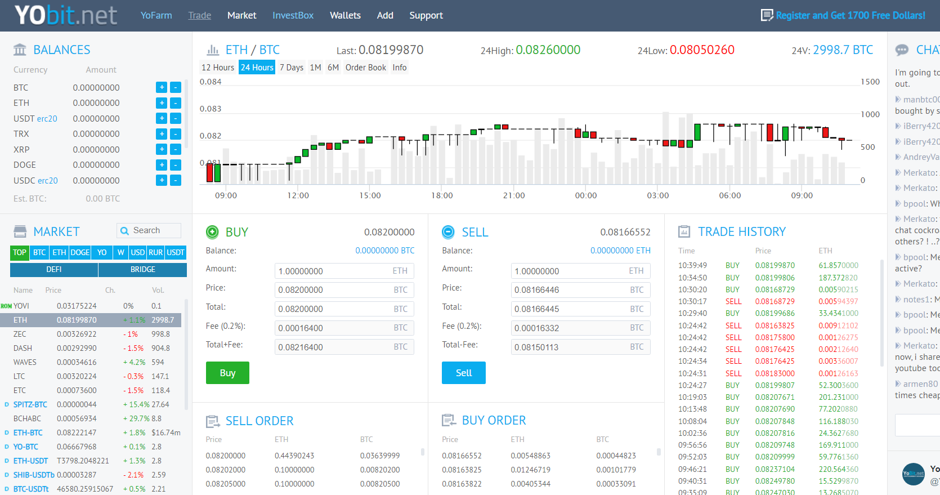Open the Wallets menu item

pyautogui.click(x=345, y=15)
